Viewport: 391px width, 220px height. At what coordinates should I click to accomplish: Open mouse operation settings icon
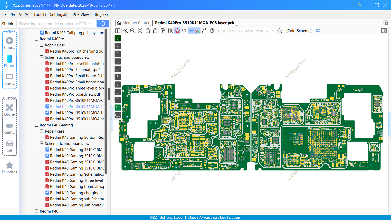click(x=212, y=31)
